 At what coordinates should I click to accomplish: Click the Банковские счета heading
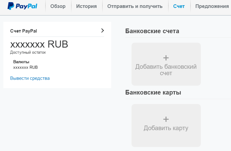[x=152, y=31]
